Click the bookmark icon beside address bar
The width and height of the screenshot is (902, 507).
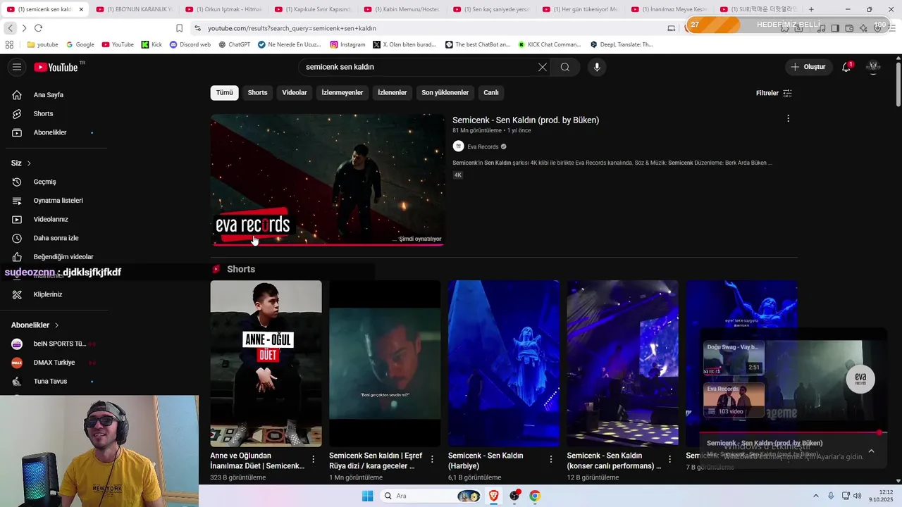click(x=179, y=28)
